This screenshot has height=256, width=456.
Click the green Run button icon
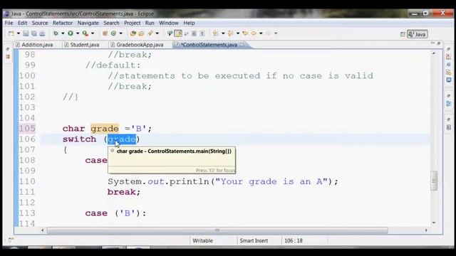pos(71,33)
